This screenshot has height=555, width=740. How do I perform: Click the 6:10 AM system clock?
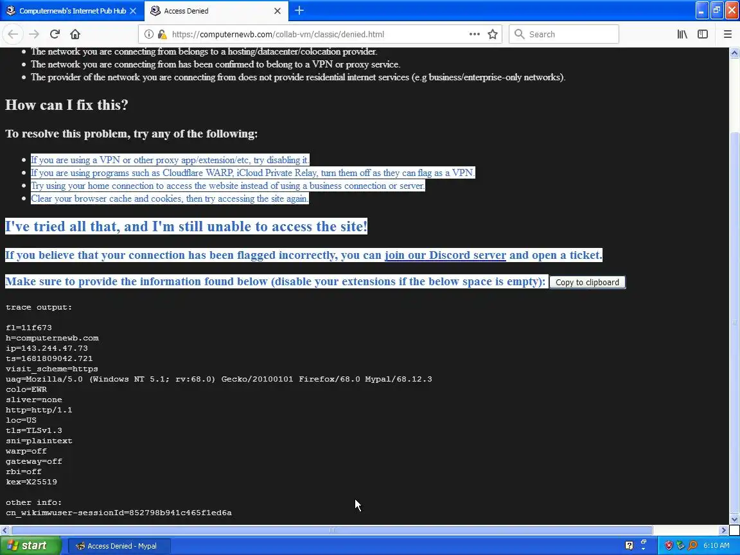click(x=716, y=545)
